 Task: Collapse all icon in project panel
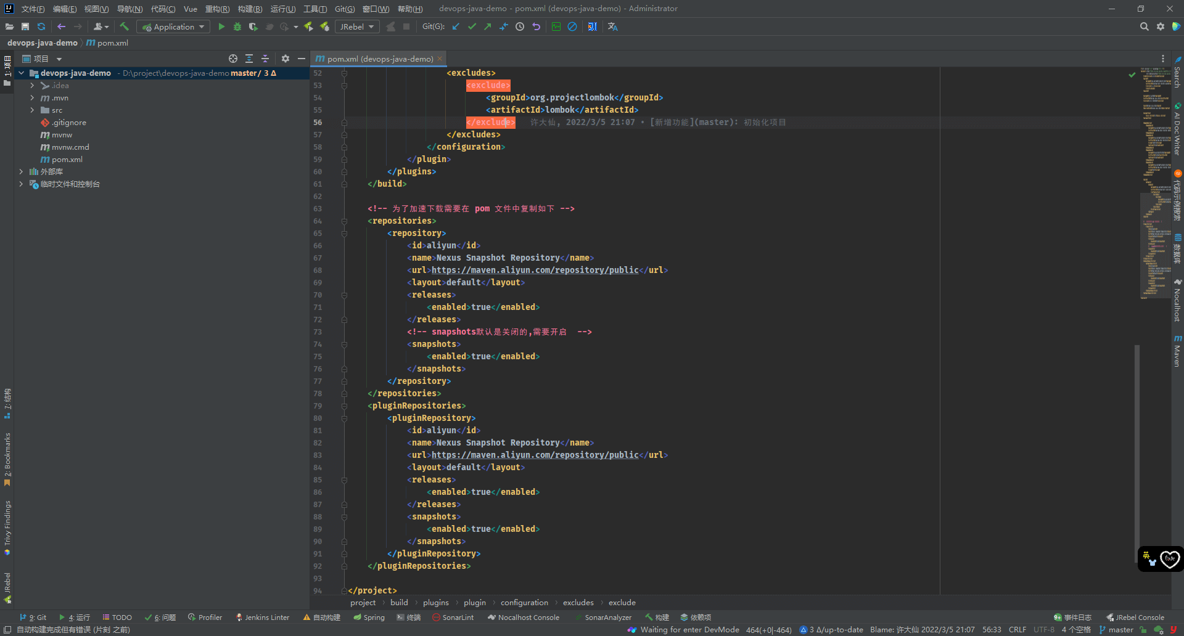(x=265, y=59)
